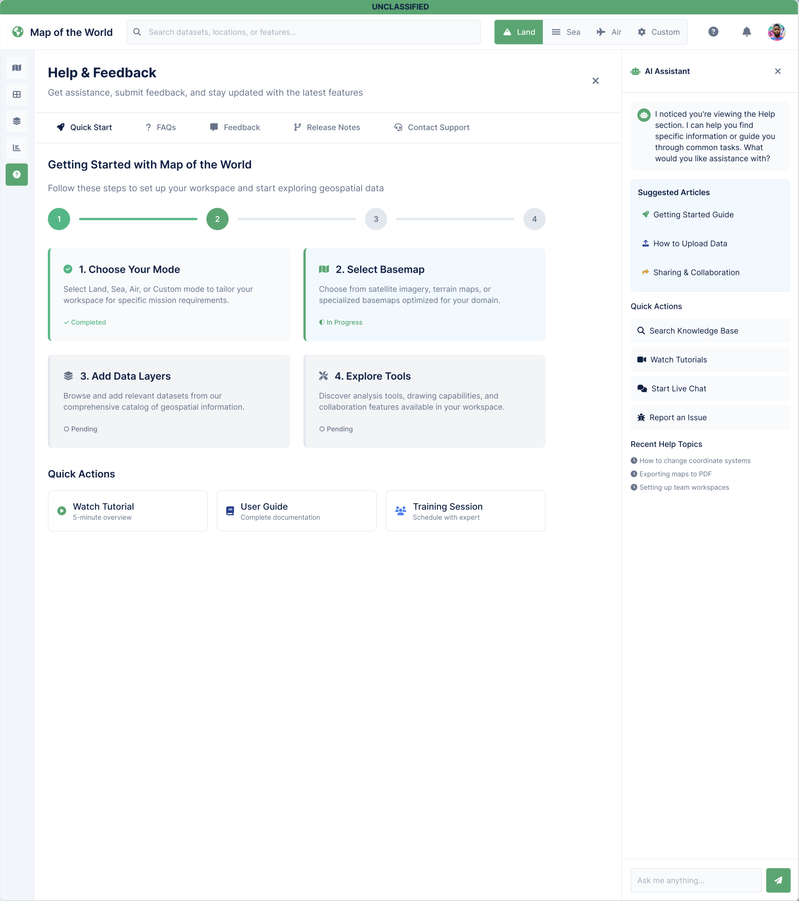Open the FAQs tab

[x=161, y=127]
